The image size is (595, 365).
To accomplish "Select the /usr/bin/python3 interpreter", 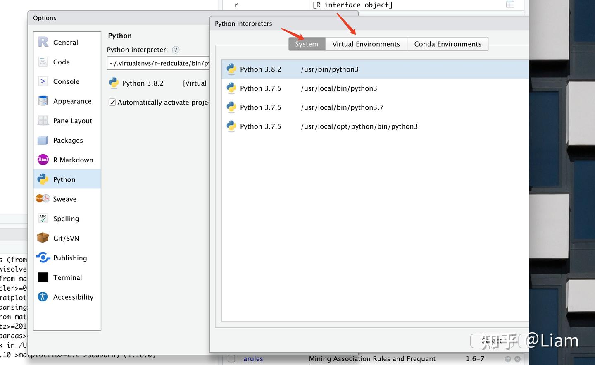I will pyautogui.click(x=375, y=69).
